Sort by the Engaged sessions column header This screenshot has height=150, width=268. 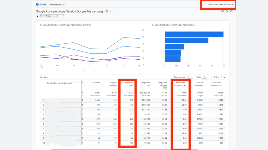[113, 84]
